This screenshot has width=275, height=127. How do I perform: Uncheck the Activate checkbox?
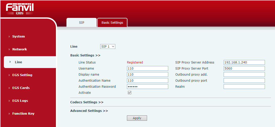point(130,92)
